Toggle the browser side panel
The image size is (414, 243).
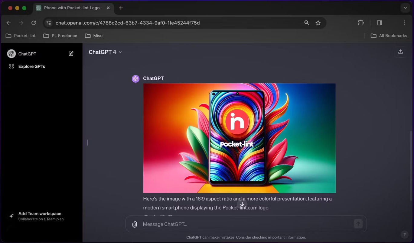(380, 23)
